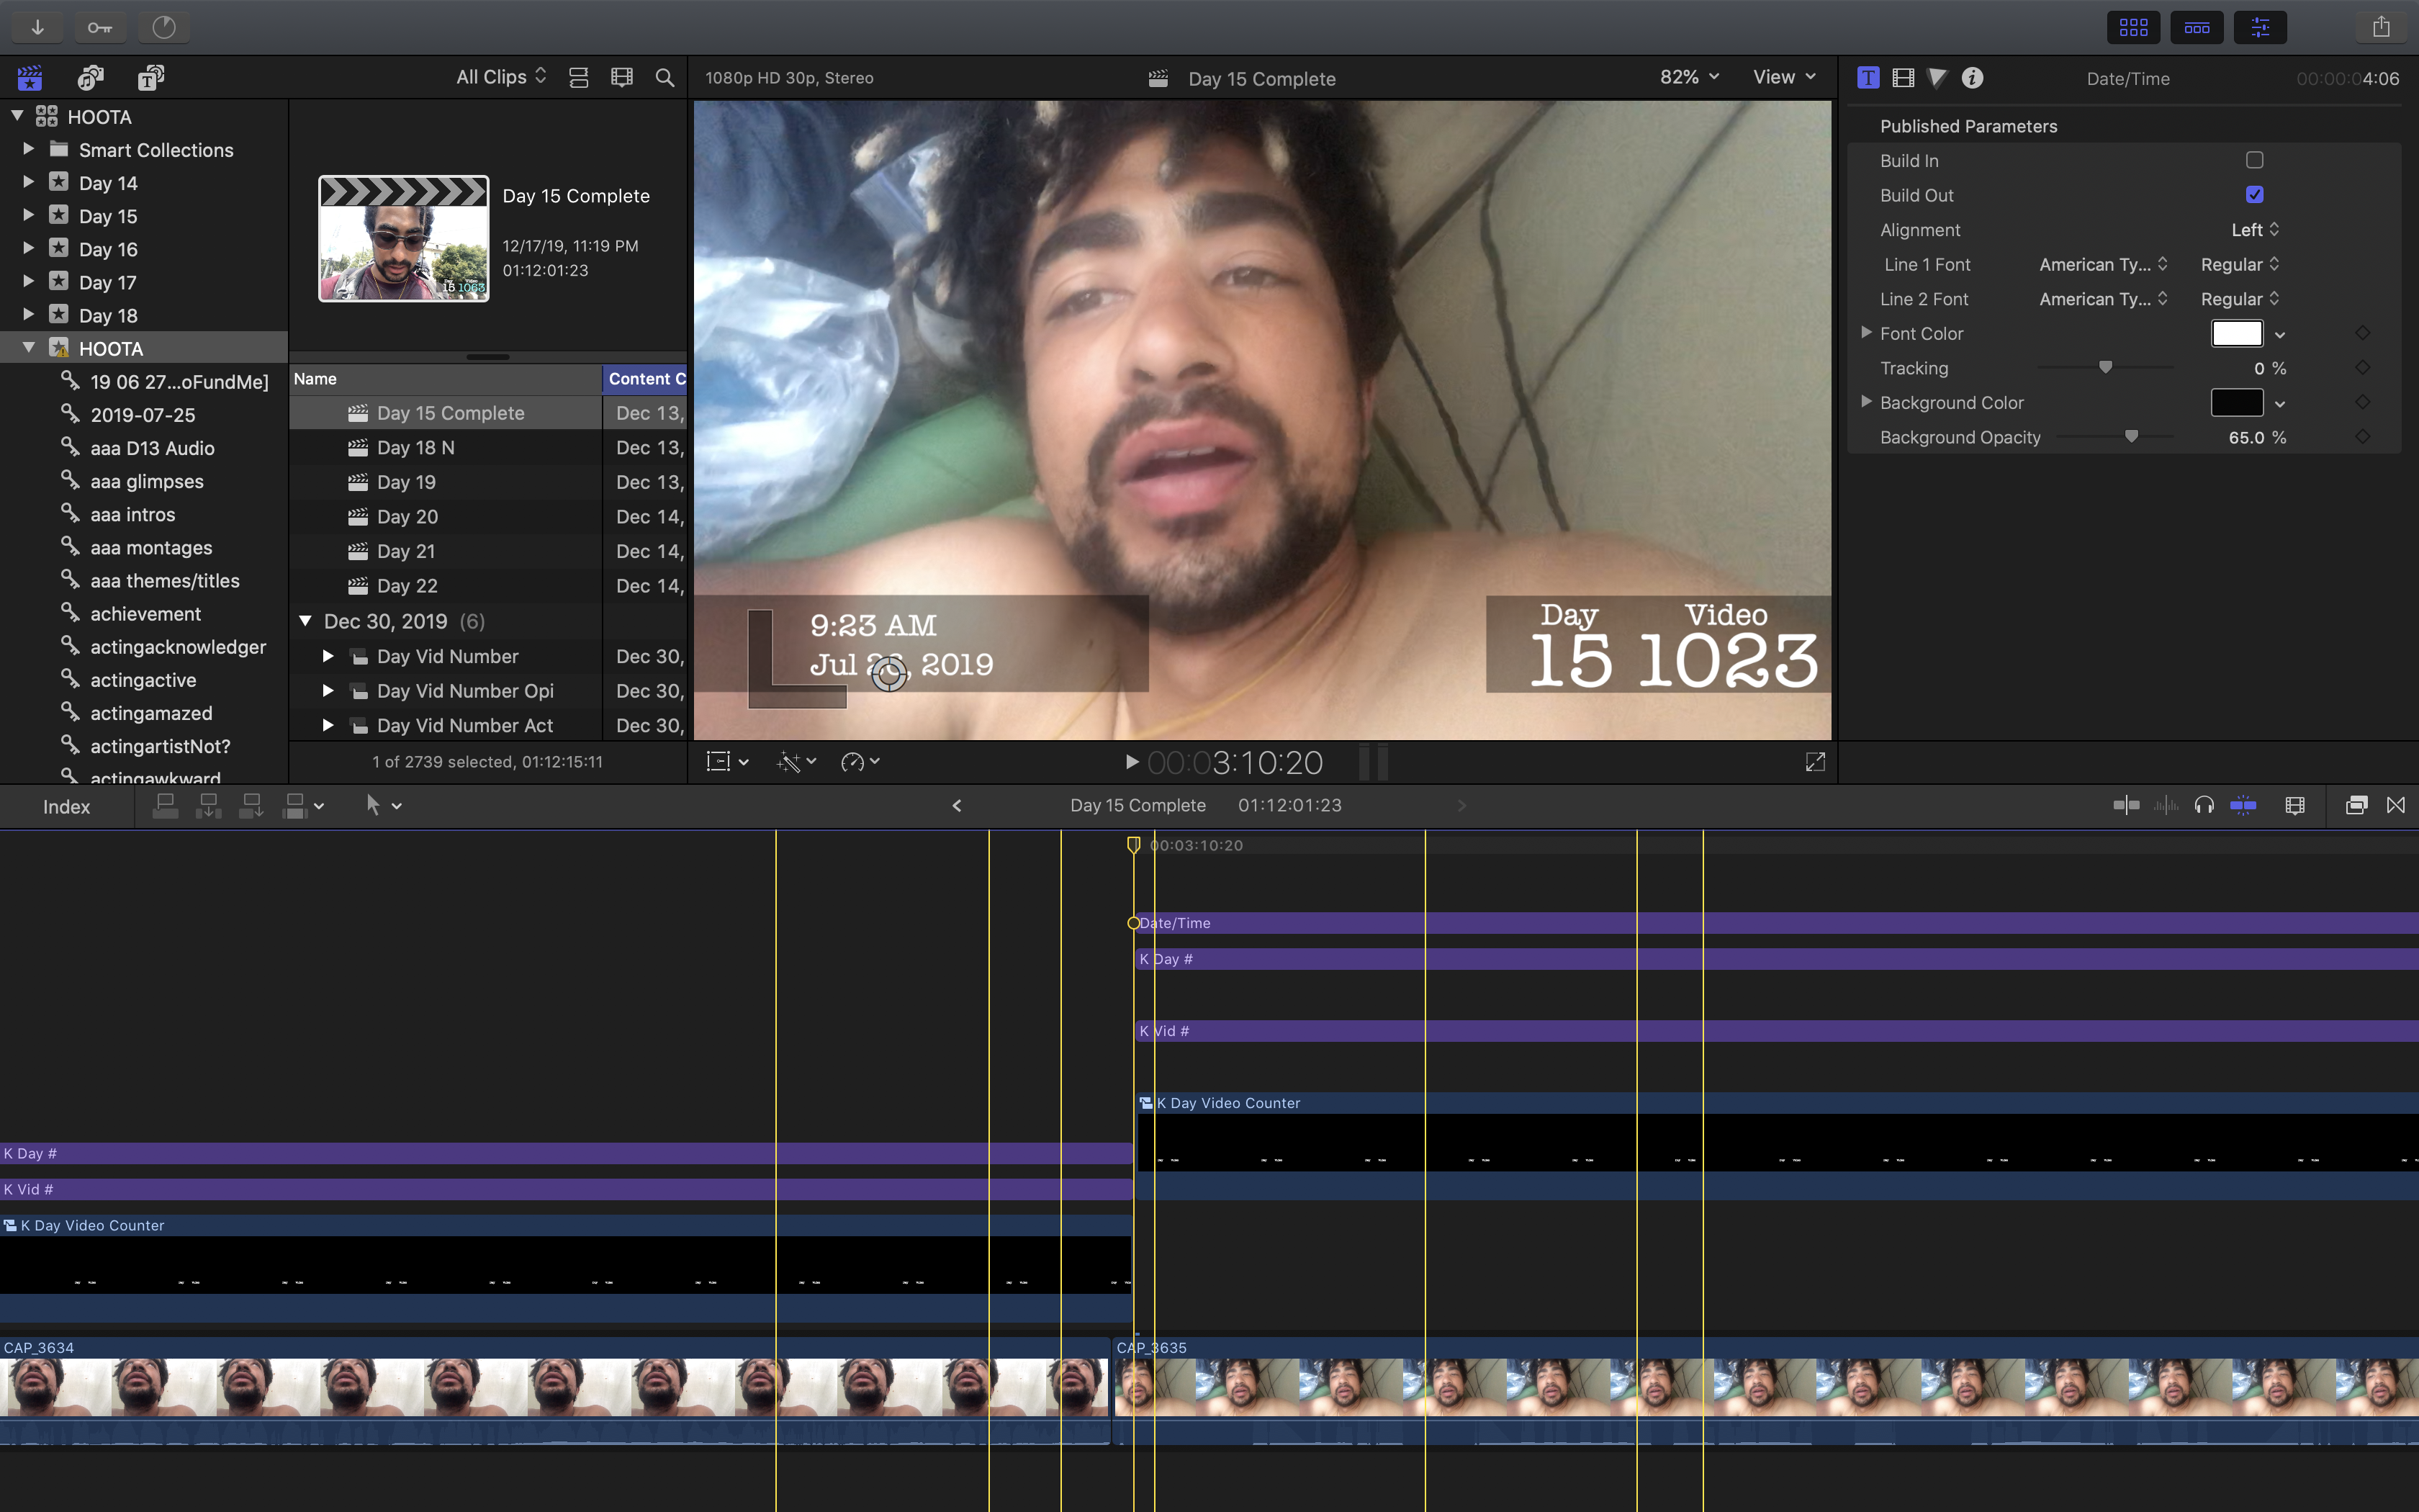Select the Day 20 project row
This screenshot has height=1512, width=2419.
(407, 517)
